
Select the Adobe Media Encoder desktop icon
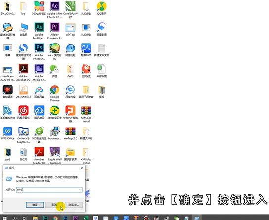click(x=39, y=72)
